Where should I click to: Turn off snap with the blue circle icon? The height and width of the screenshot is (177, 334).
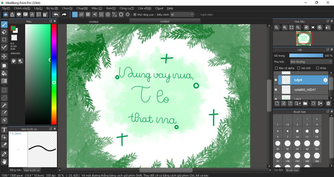coord(75,14)
